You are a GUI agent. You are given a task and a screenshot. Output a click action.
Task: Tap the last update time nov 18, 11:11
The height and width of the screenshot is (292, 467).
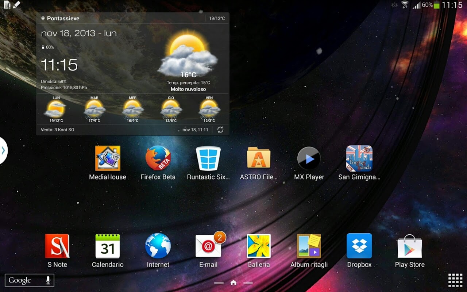point(195,130)
